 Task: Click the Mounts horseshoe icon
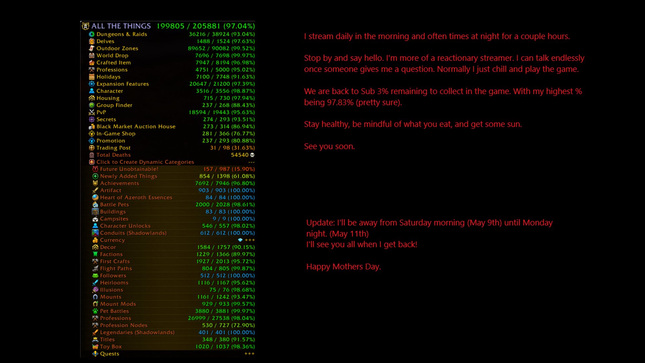click(95, 297)
